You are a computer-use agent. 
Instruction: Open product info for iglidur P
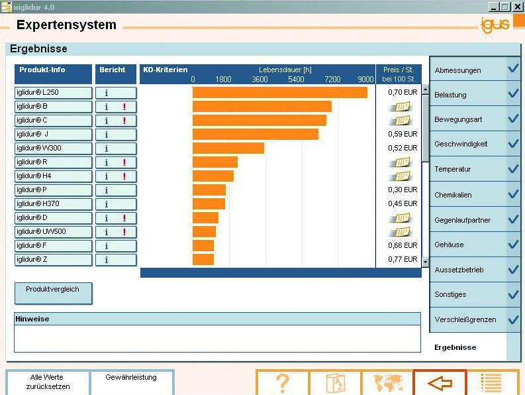(x=53, y=190)
